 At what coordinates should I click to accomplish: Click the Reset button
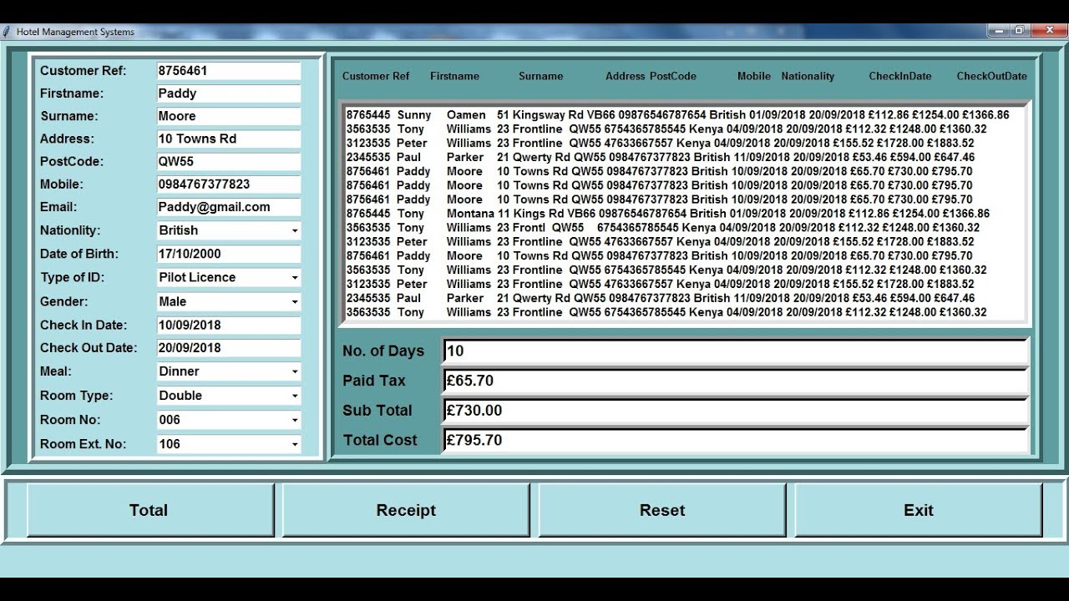coord(662,510)
